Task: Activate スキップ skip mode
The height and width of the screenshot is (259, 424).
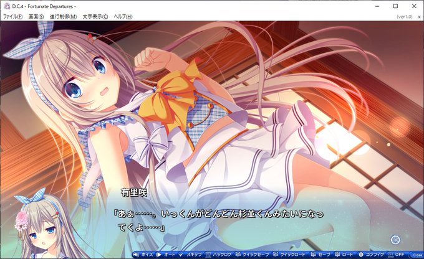Action: point(190,255)
